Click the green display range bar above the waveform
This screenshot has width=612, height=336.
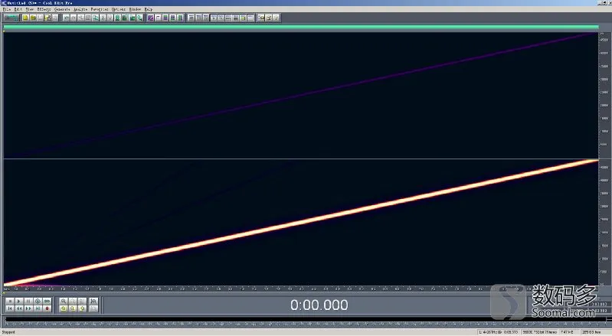click(300, 27)
